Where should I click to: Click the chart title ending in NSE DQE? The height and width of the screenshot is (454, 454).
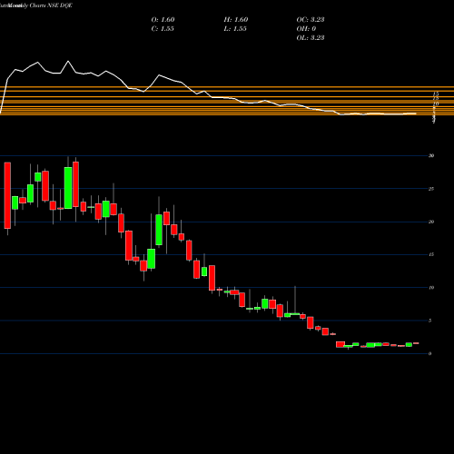[36, 5]
